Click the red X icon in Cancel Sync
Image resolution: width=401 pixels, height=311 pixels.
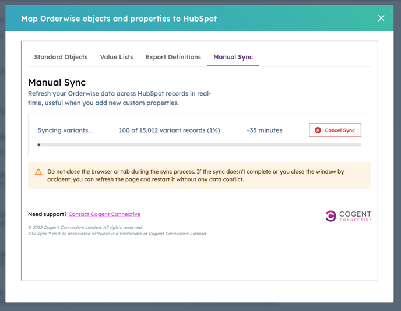pyautogui.click(x=318, y=130)
